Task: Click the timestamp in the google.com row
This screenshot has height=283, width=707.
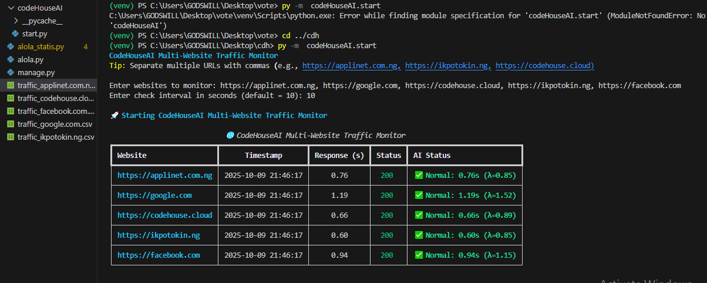Action: [264, 195]
